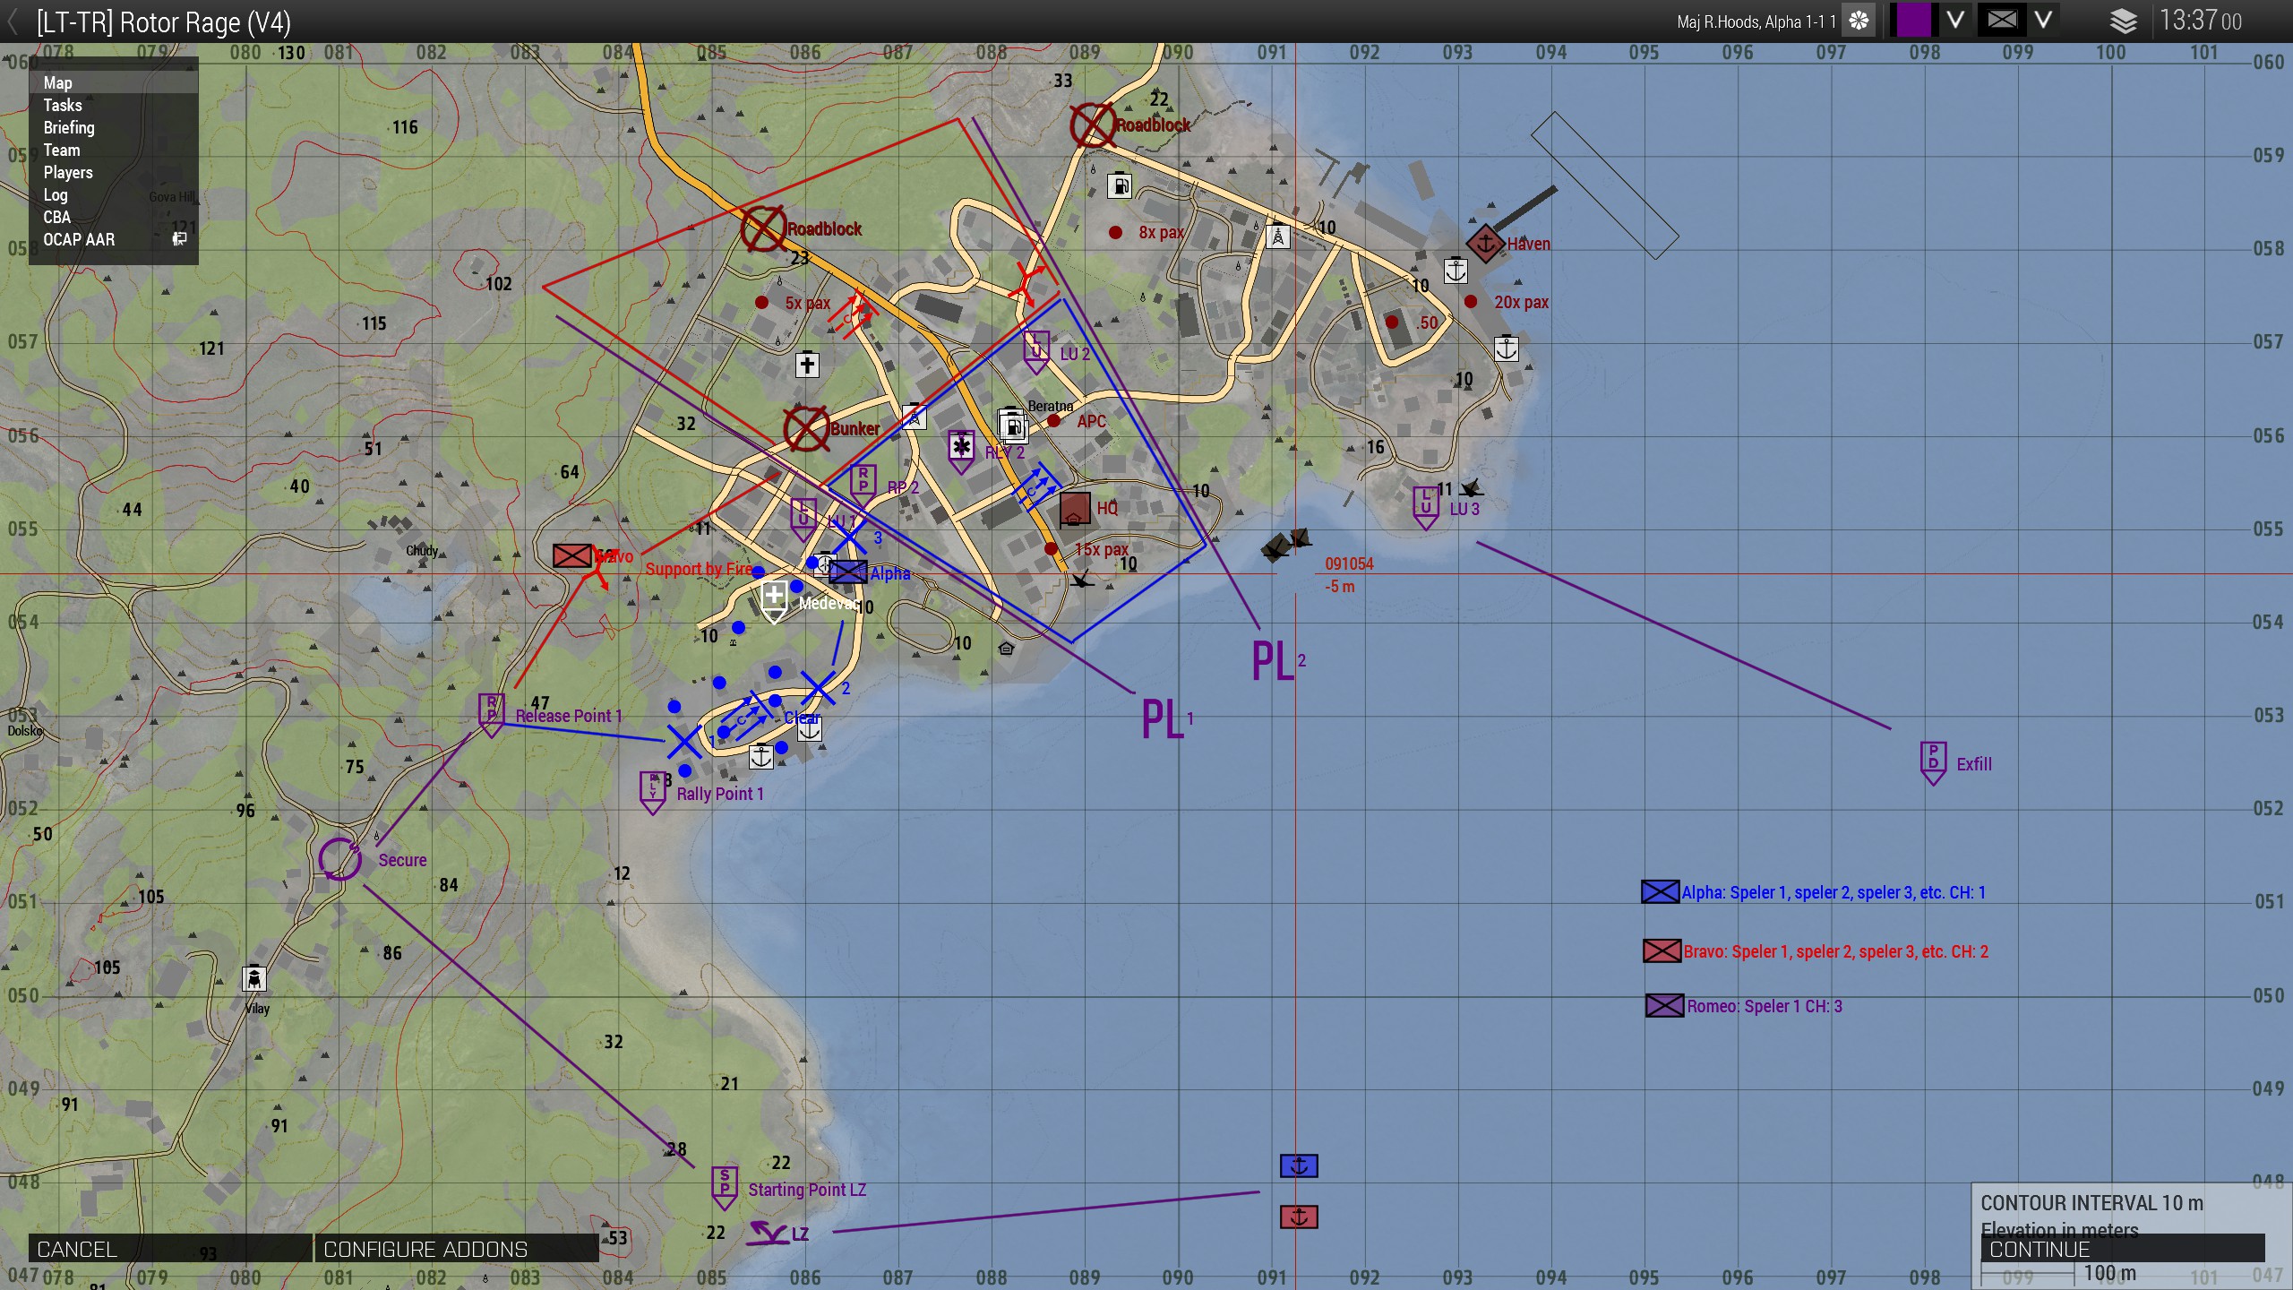
Task: Select the Players entry in side menu
Action: [68, 172]
